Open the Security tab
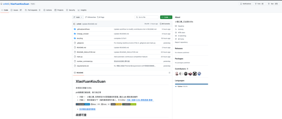Viewport: 282px width, 119px height. tap(70, 10)
